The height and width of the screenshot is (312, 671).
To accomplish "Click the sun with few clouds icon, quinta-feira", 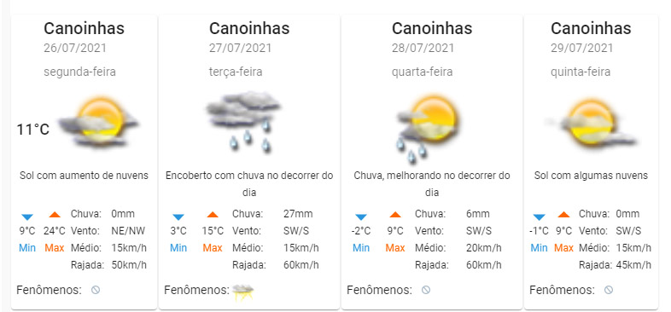I will pyautogui.click(x=591, y=124).
